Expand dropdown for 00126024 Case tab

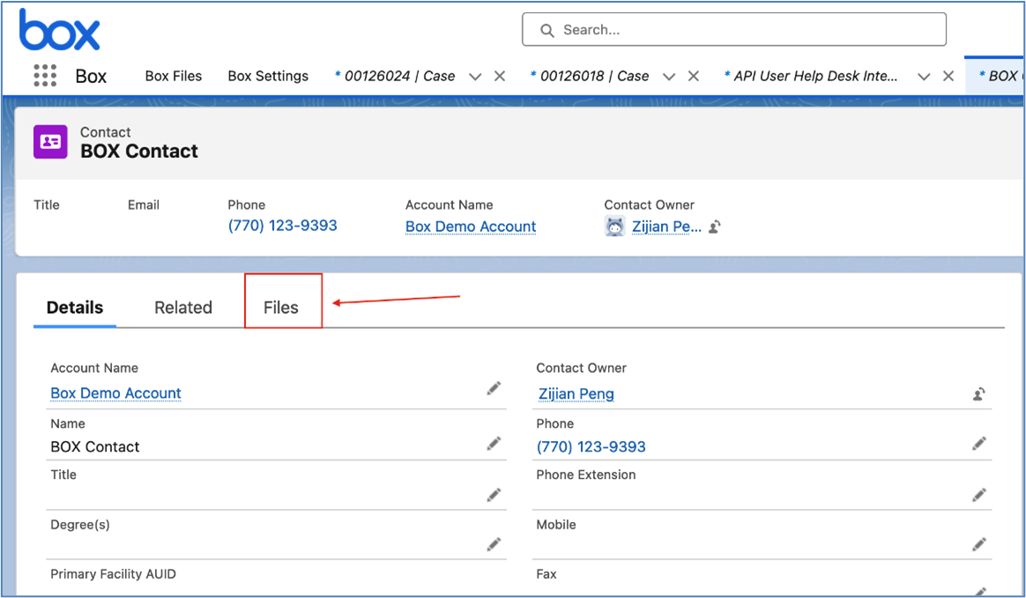(x=476, y=77)
